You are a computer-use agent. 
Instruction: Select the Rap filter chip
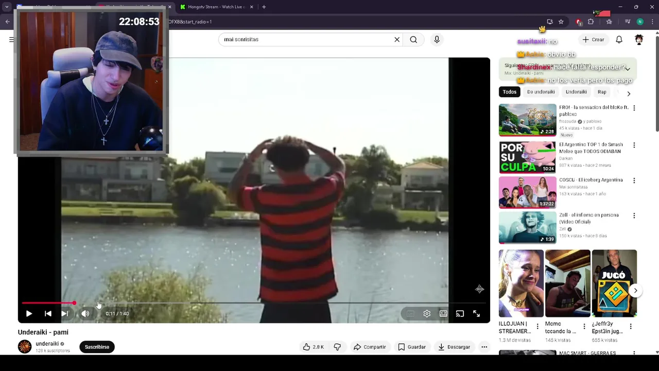tap(602, 92)
